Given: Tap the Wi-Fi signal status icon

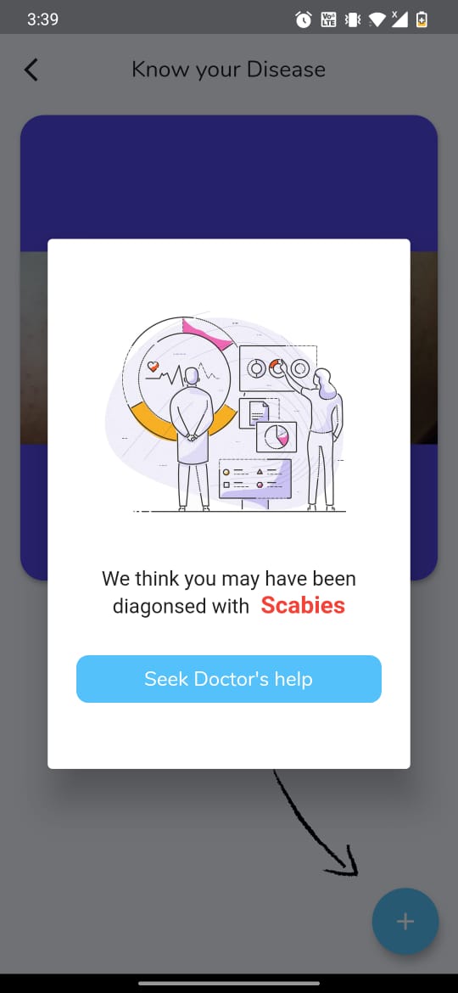Looking at the screenshot, I should tap(377, 20).
